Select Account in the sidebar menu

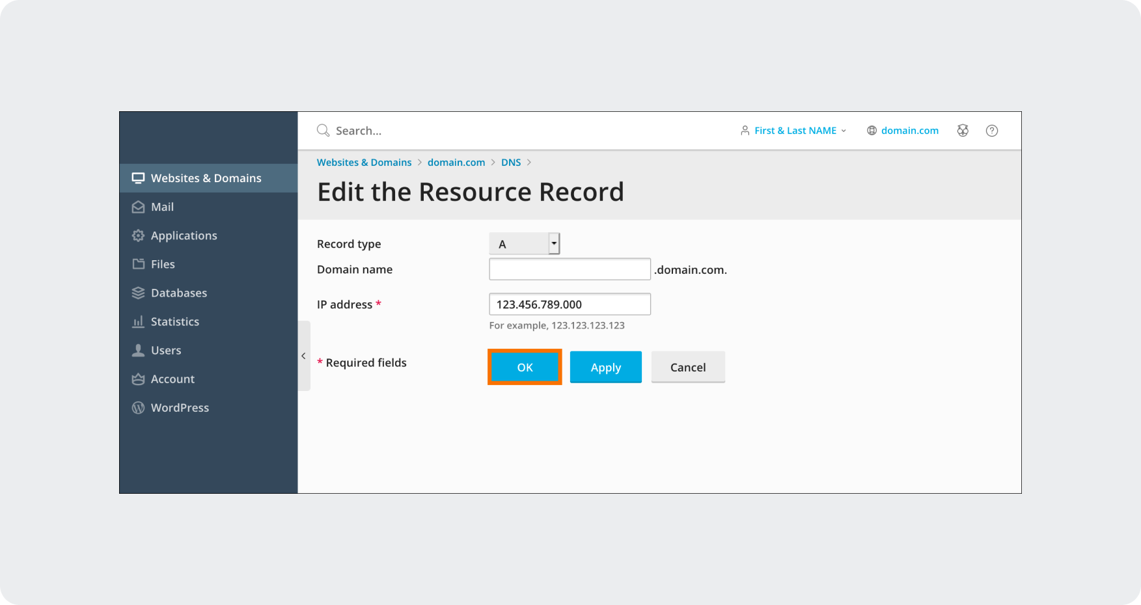click(x=172, y=379)
